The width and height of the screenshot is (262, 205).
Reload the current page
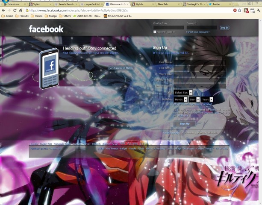click(x=15, y=10)
